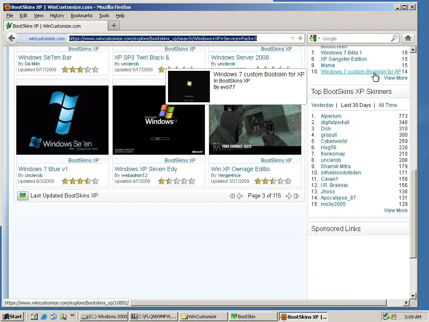Screen dimensions: 429x322
Task: Open the Google search engine selector icon
Action: tap(315, 38)
